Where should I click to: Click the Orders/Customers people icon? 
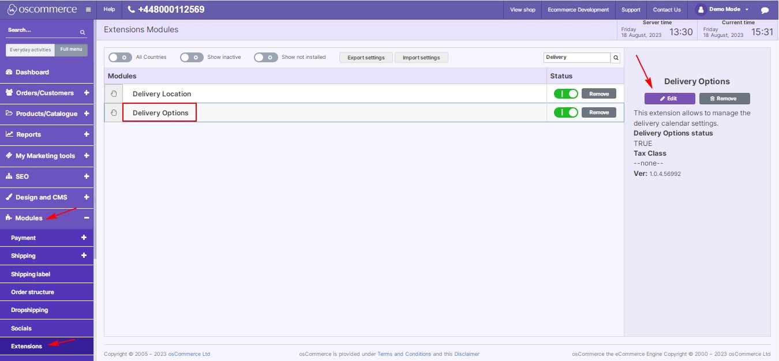(9, 93)
